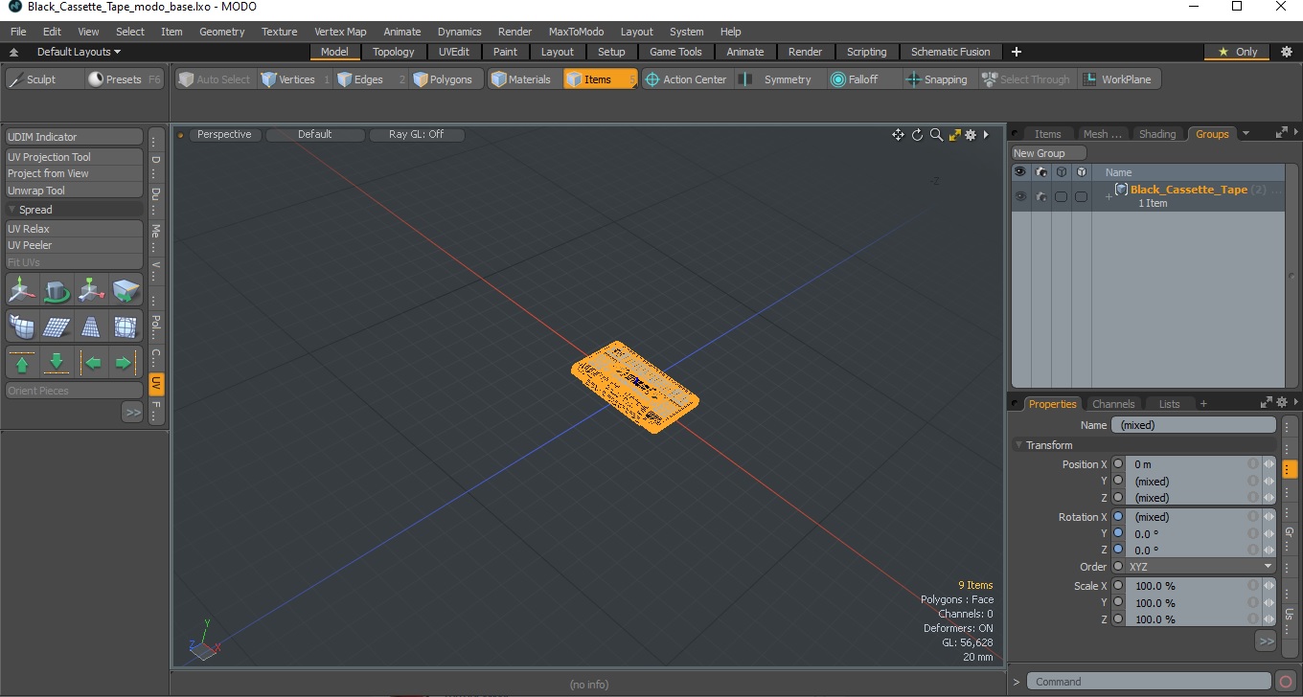The height and width of the screenshot is (697, 1303).
Task: Switch to the Schematic Fusion tab
Action: (x=950, y=52)
